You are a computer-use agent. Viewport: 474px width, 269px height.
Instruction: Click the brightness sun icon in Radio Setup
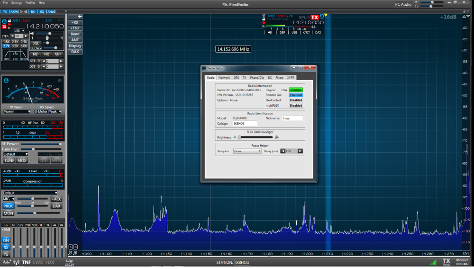pos(277,138)
